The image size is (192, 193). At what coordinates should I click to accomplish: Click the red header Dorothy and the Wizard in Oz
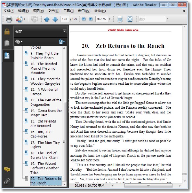pos(123,30)
